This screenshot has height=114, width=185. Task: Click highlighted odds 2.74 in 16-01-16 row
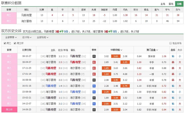pyautogui.click(x=125, y=86)
